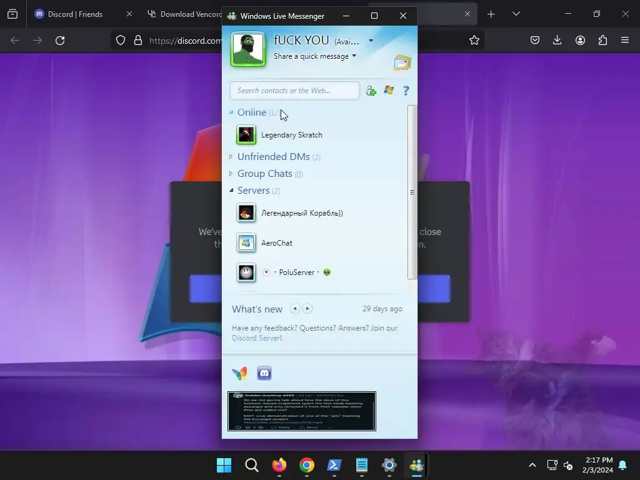Open the advertisement thumbnail at Messenger bottom
Viewport: 640px width, 480px height.
302,411
